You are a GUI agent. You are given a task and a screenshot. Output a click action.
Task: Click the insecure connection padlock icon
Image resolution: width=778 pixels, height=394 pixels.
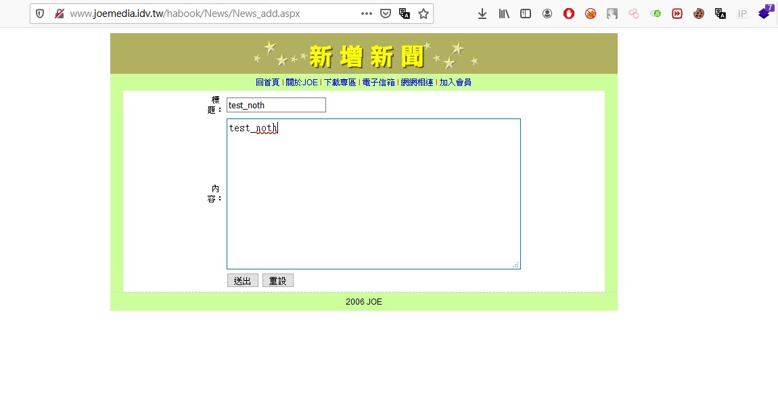coord(60,14)
